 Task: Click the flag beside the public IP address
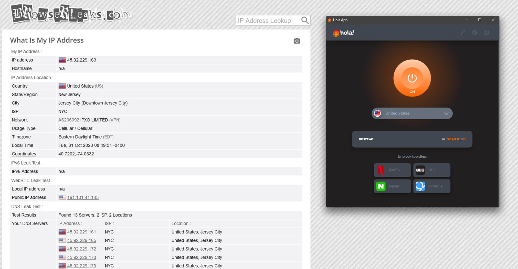click(62, 197)
